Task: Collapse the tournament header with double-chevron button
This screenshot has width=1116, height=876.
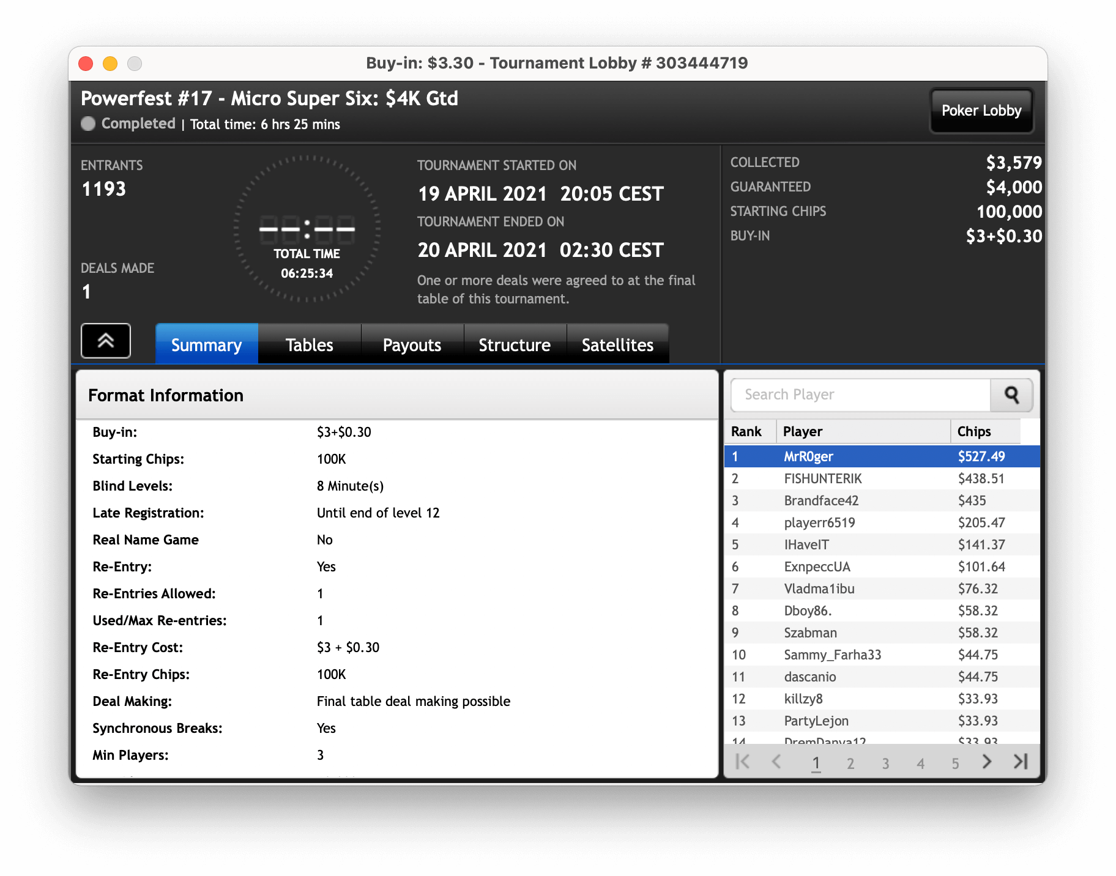Action: 106,341
